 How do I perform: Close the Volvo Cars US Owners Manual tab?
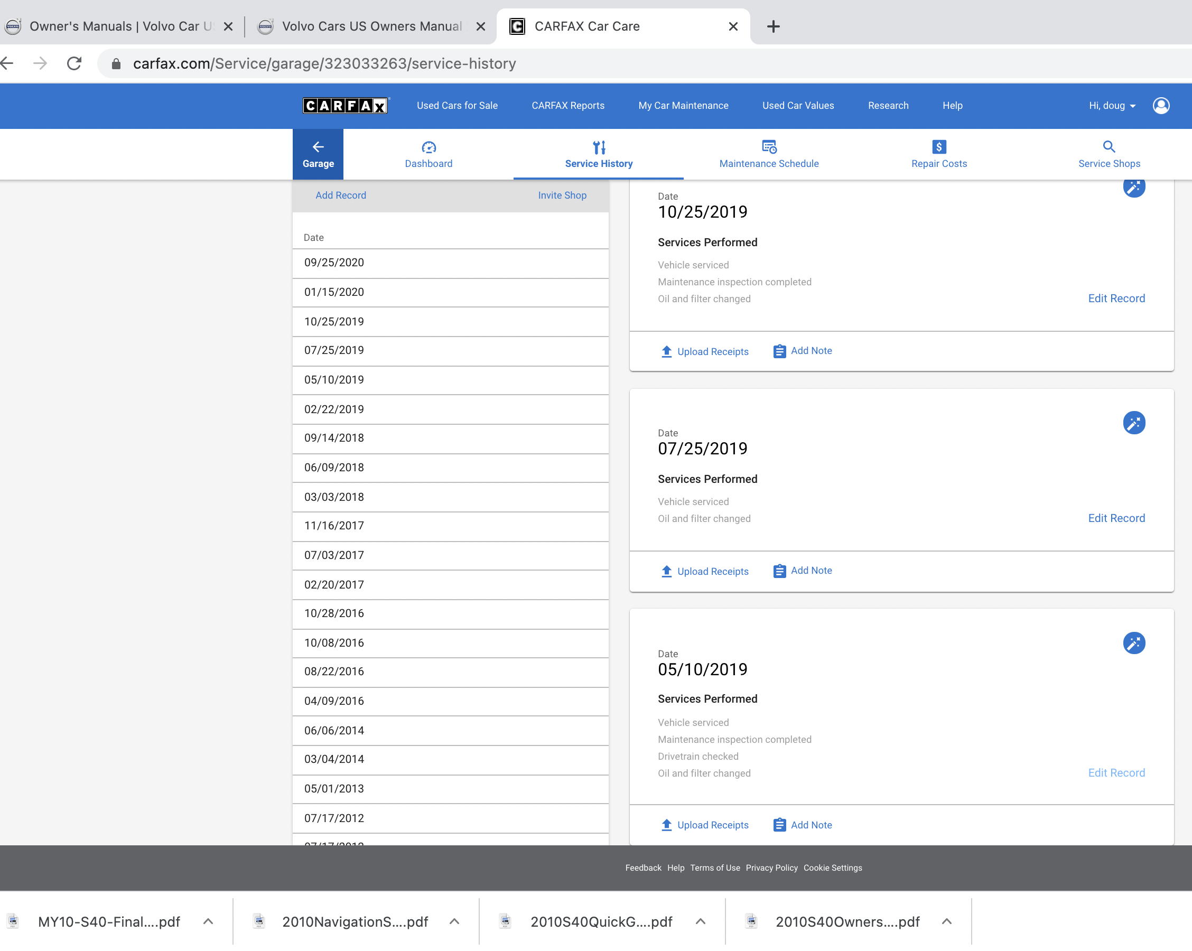[480, 26]
